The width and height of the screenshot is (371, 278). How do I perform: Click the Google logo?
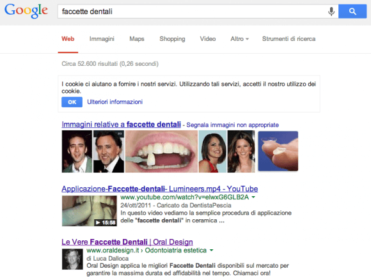pyautogui.click(x=26, y=11)
